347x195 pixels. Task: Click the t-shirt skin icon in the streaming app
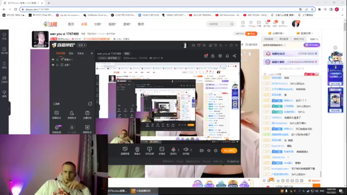[215, 45]
